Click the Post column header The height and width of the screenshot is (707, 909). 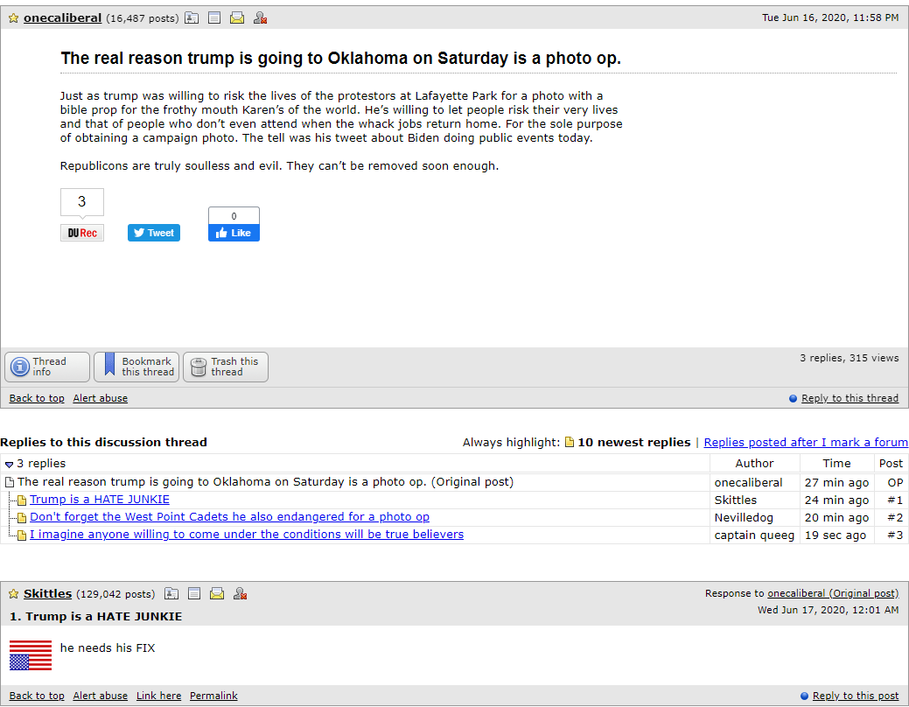891,464
